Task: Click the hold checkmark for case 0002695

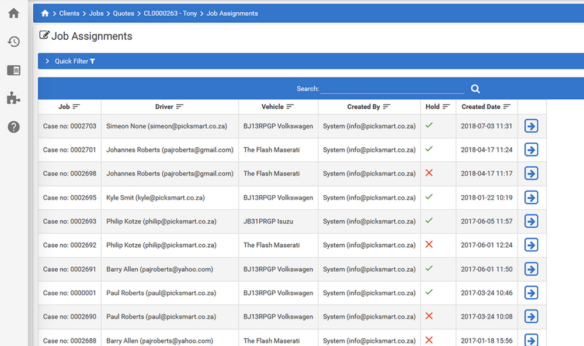Action: (x=429, y=197)
